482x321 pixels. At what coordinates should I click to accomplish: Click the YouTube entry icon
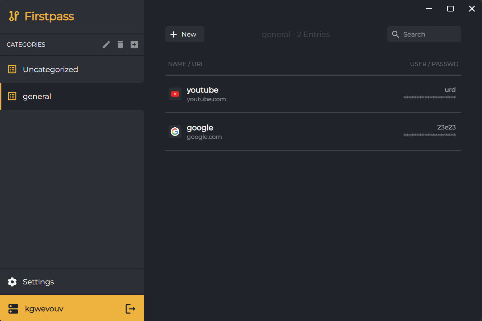coord(175,94)
